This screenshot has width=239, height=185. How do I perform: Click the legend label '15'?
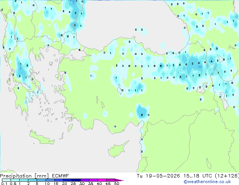(56, 183)
